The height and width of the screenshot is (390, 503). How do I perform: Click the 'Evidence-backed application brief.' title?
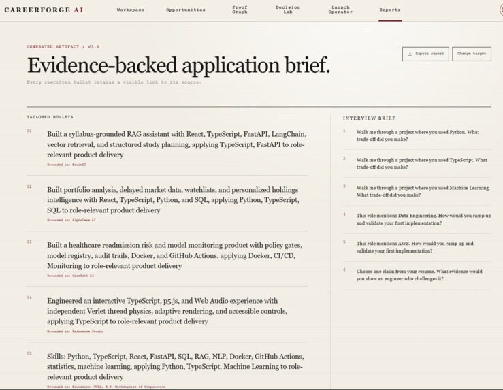[x=179, y=65]
